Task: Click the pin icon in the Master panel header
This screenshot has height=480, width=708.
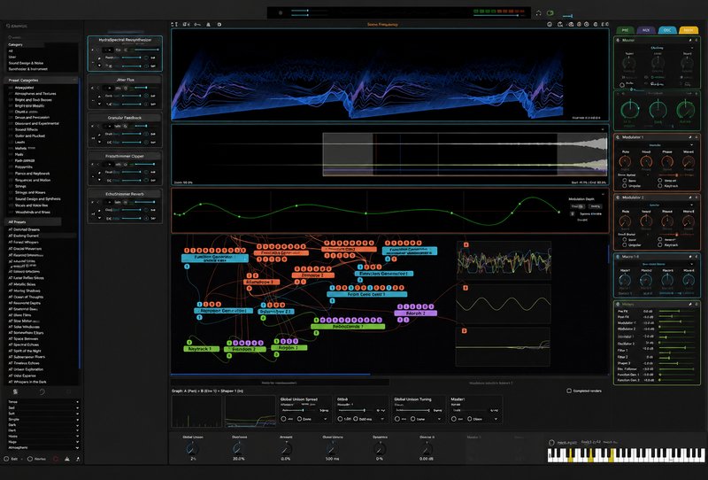Action: click(690, 40)
